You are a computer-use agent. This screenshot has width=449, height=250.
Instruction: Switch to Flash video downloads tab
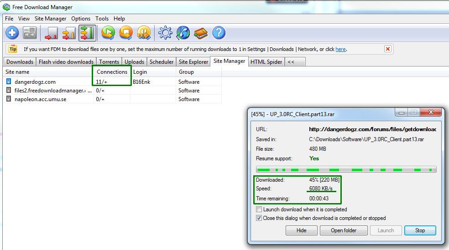[66, 62]
